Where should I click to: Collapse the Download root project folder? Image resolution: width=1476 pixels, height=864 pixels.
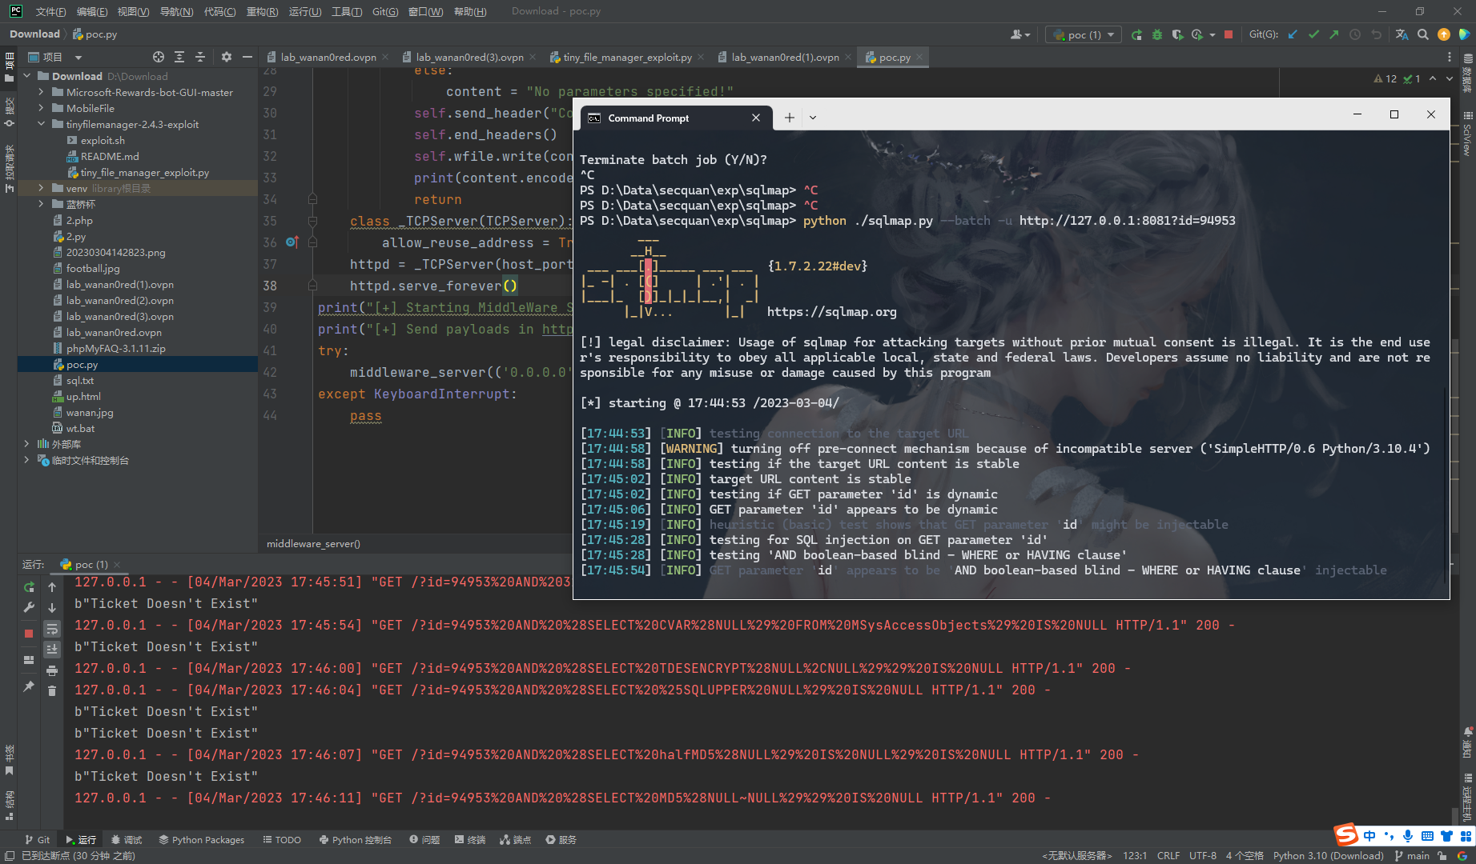click(x=26, y=76)
